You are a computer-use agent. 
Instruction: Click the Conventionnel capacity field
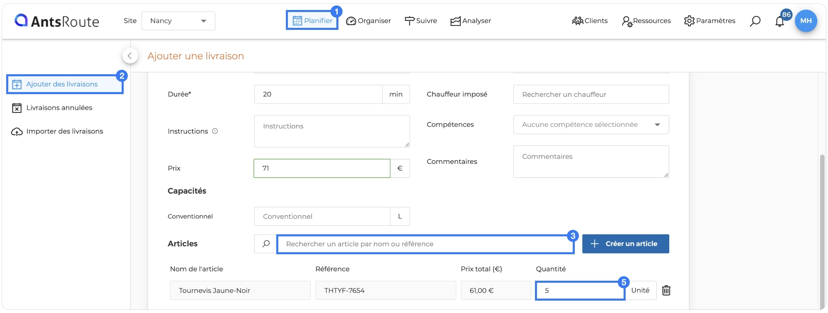[x=322, y=216]
